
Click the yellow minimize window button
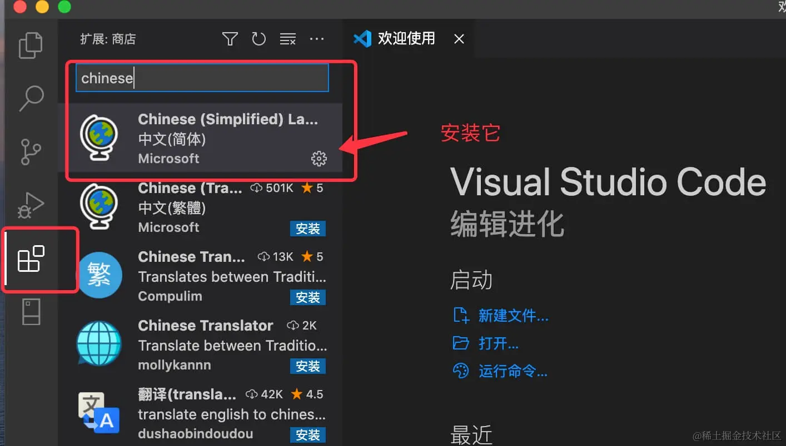coord(42,7)
